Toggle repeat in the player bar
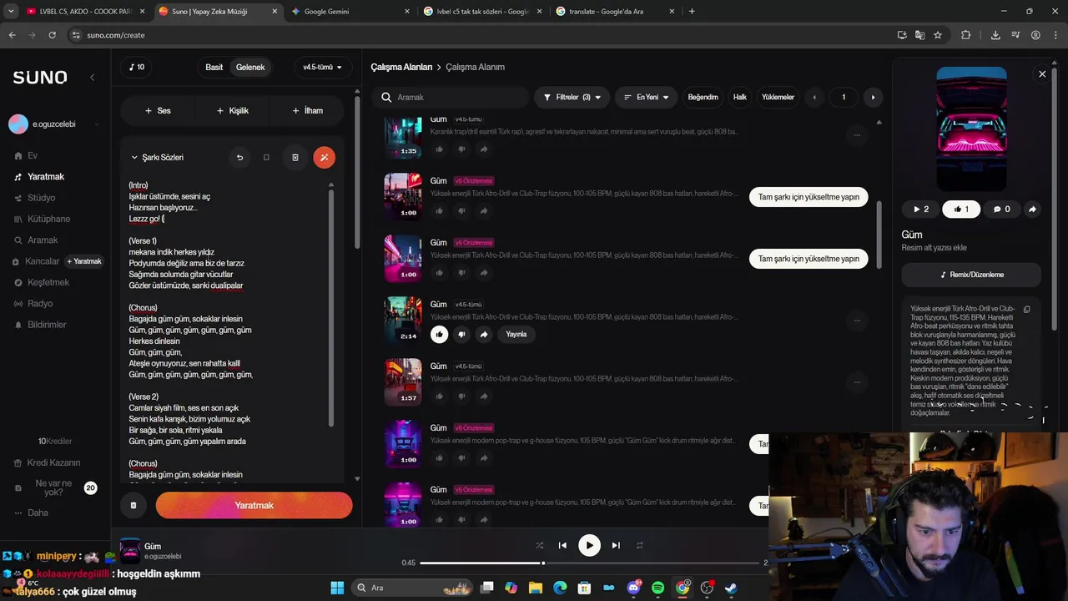Screen dimensions: 1068x601 [x=639, y=545]
